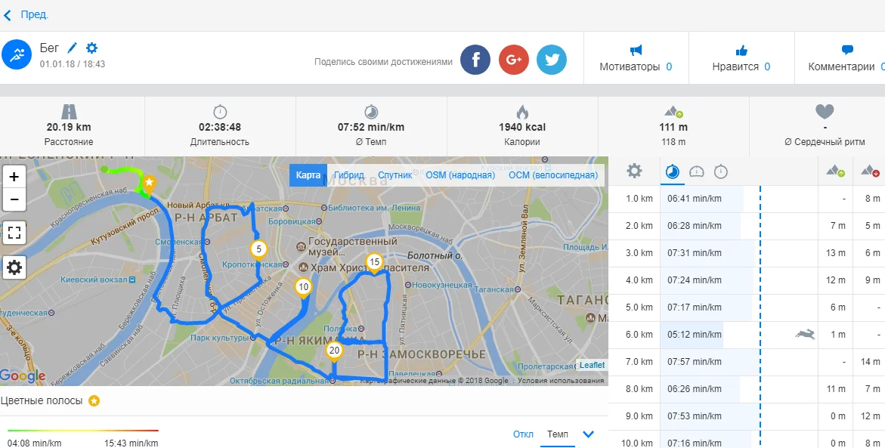This screenshot has height=448, width=885.
Task: Turn color bands off with Откл
Action: 523,434
